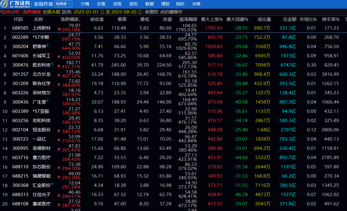Screen dimensions: 347x211
Task: Select the 联合化学 stock row
Action: [x=173, y=84]
